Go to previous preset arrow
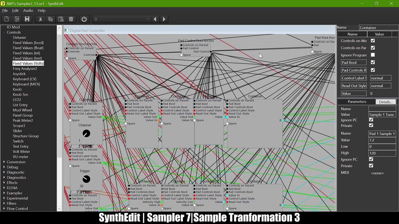 click(155, 19)
